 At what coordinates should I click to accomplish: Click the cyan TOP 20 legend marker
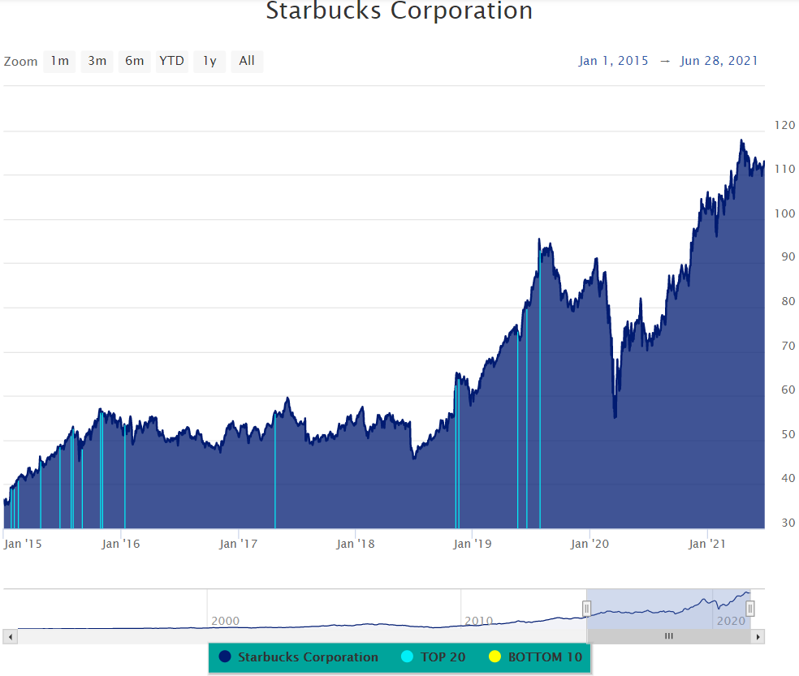tap(407, 657)
